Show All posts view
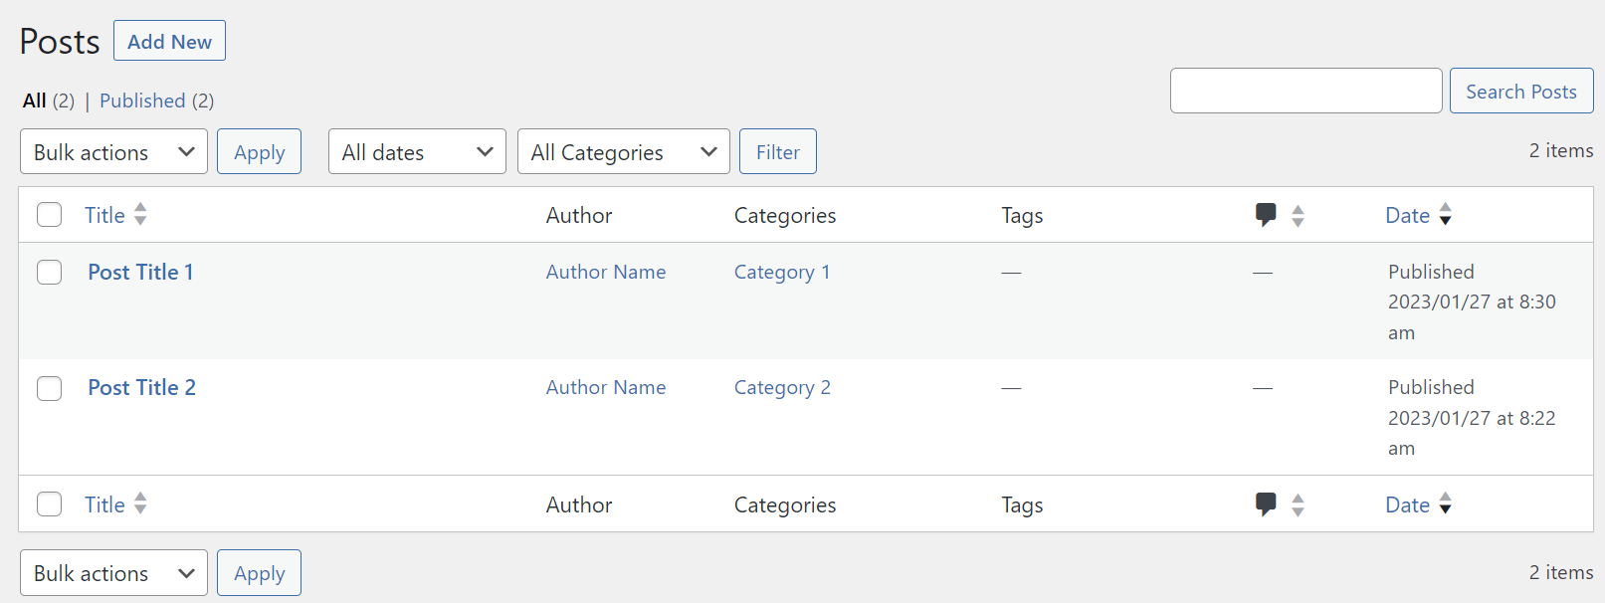 point(35,100)
